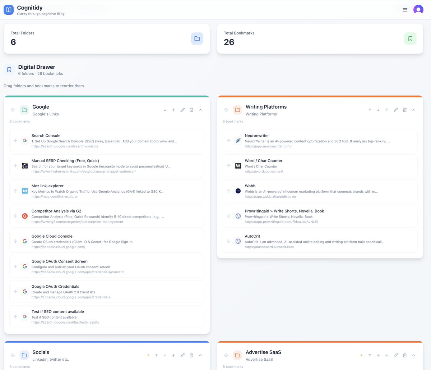Click drag handle of Moz link-explorer bookmark
The image size is (431, 370).
point(15,191)
